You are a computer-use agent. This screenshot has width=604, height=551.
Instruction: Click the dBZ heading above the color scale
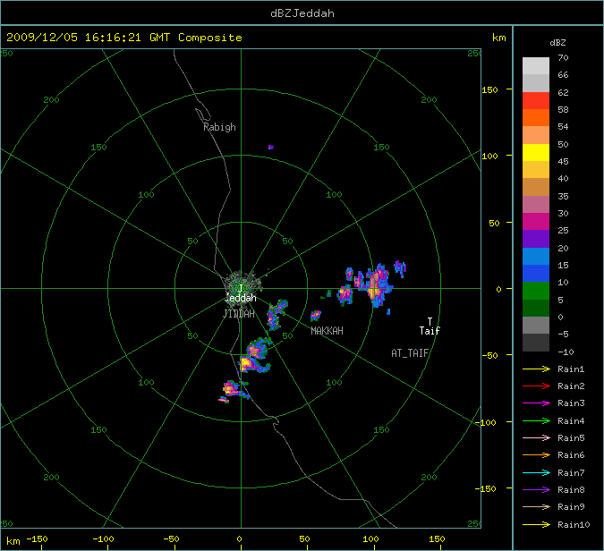pyautogui.click(x=557, y=43)
